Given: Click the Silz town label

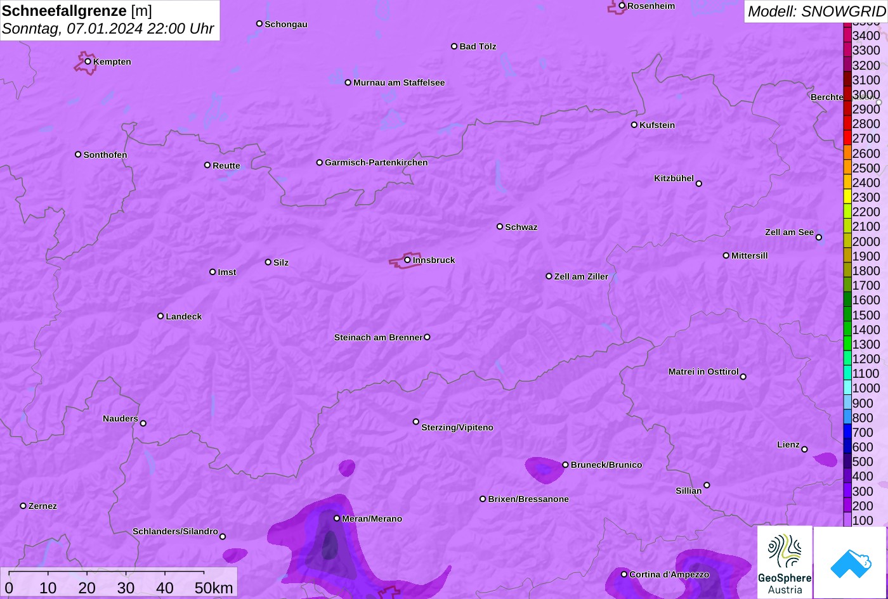Looking at the screenshot, I should point(281,263).
